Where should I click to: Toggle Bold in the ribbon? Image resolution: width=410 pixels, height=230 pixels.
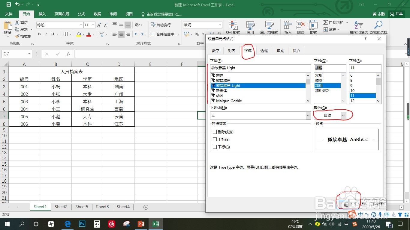point(39,34)
